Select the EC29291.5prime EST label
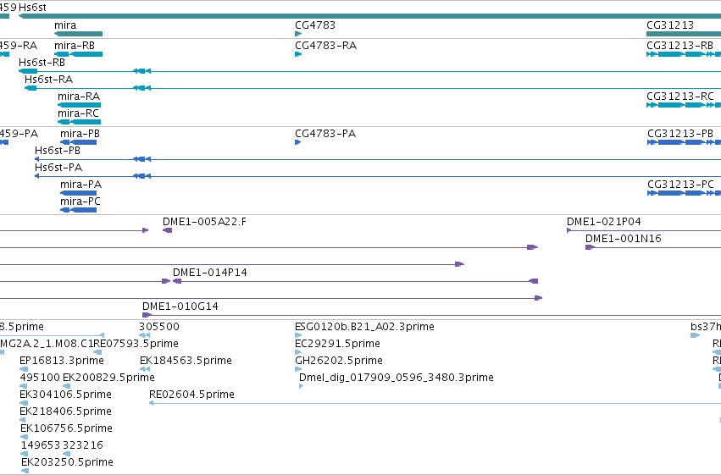Image resolution: width=721 pixels, height=475 pixels. click(x=337, y=344)
